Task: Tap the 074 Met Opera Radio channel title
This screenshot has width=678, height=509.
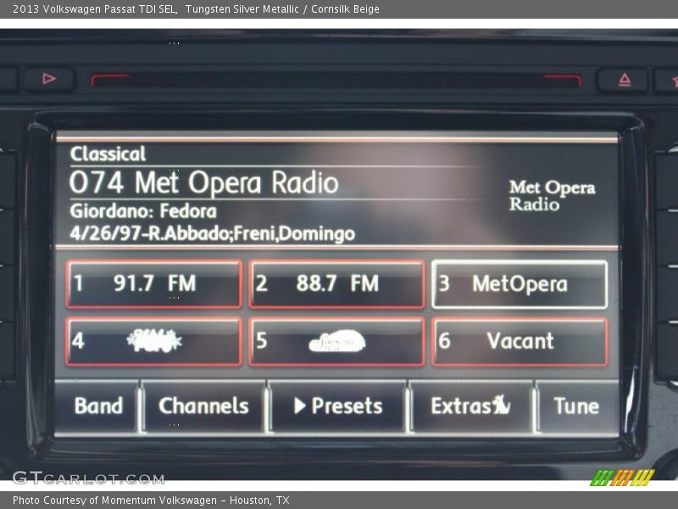Action: point(204,183)
